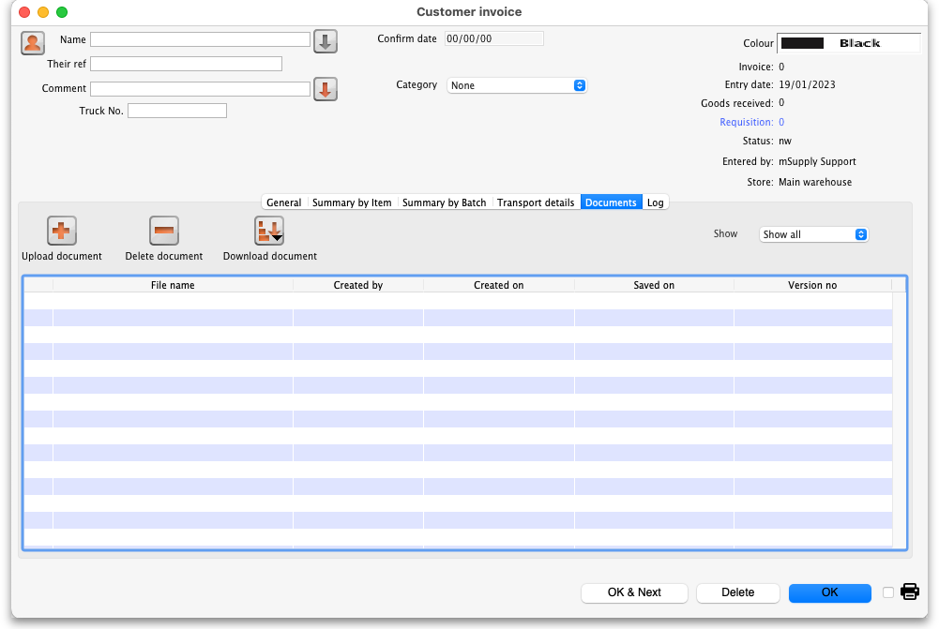Click the grey down-arrow next to Name field
The height and width of the screenshot is (629, 939).
point(325,41)
